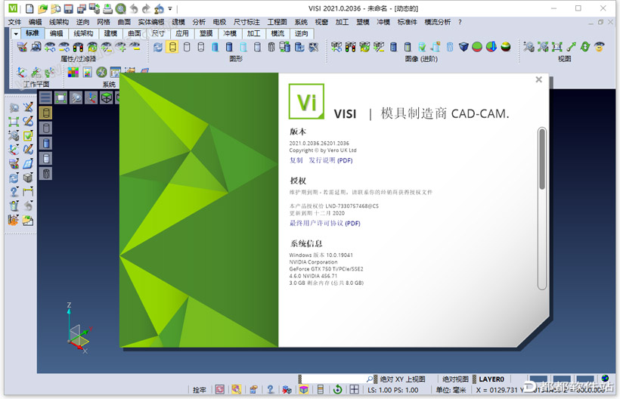This screenshot has height=399, width=620.
Task: Click the paint palette attributes icon
Action: [22, 48]
